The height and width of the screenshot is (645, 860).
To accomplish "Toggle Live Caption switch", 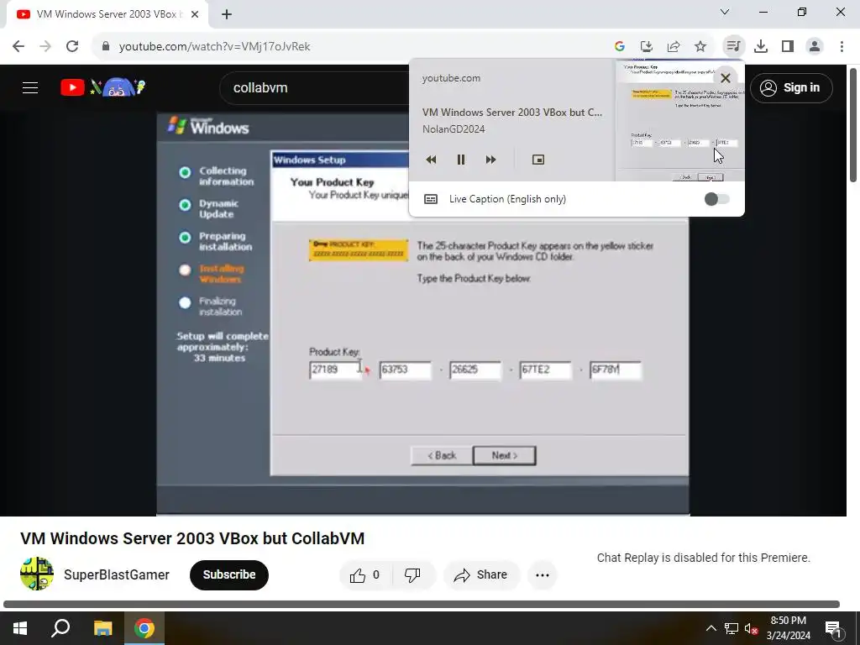I will (x=717, y=199).
